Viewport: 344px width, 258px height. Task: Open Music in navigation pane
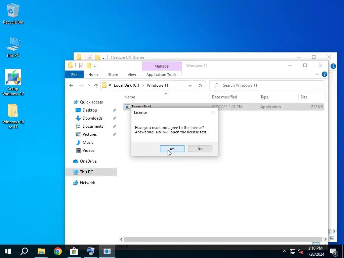[x=88, y=142]
